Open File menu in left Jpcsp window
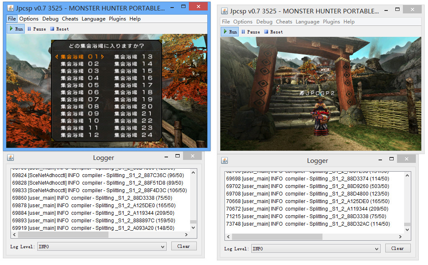428x265 pixels. click(x=12, y=19)
